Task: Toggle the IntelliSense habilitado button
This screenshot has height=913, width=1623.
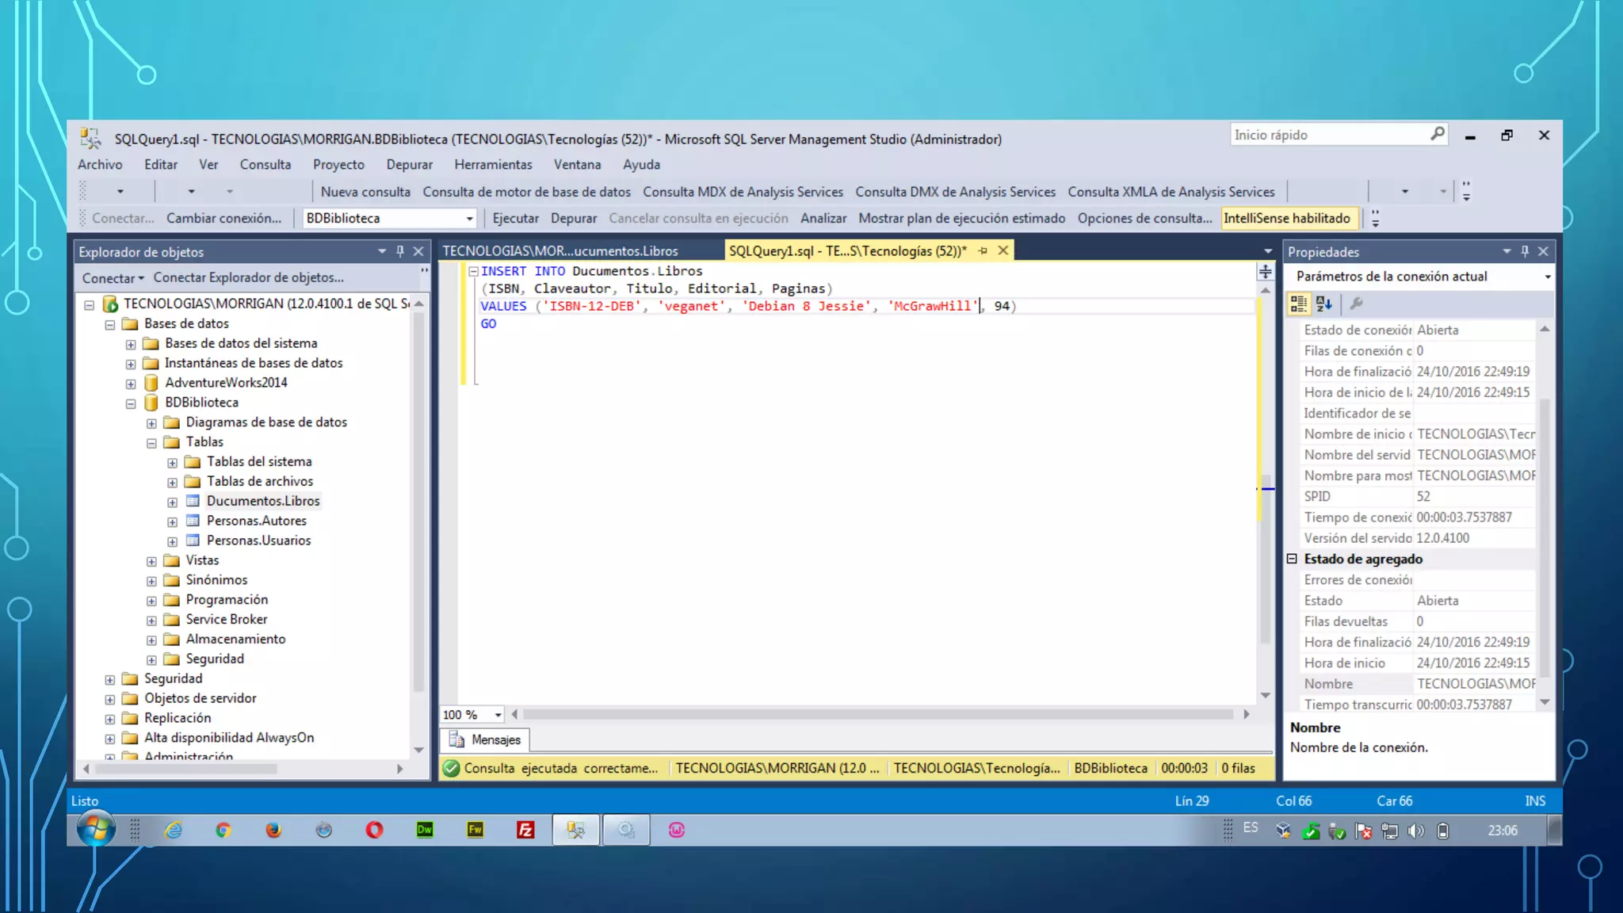Action: 1286,218
